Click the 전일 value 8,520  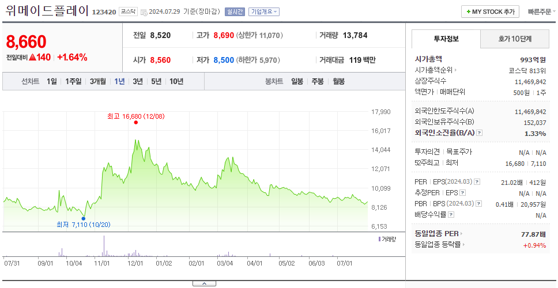[x=160, y=36]
